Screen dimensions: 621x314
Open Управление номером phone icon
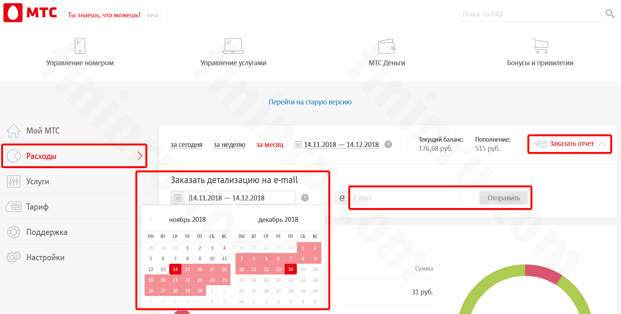click(x=80, y=46)
